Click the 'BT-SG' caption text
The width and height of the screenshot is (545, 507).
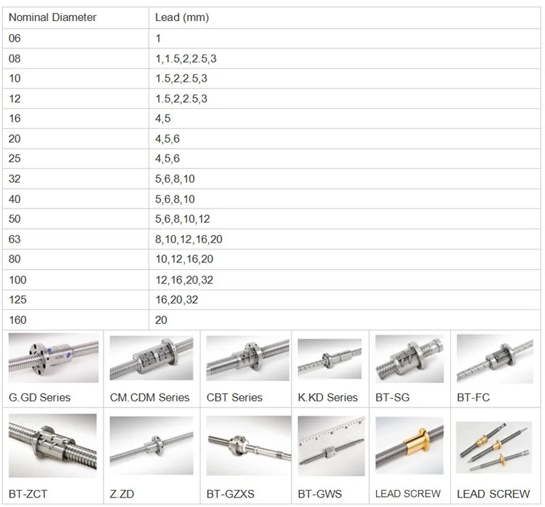point(392,397)
